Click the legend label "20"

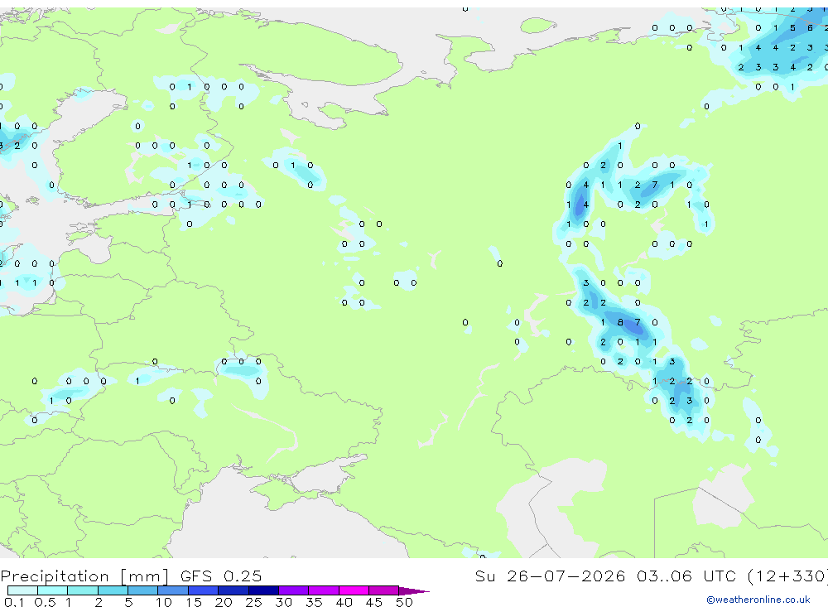(x=224, y=602)
